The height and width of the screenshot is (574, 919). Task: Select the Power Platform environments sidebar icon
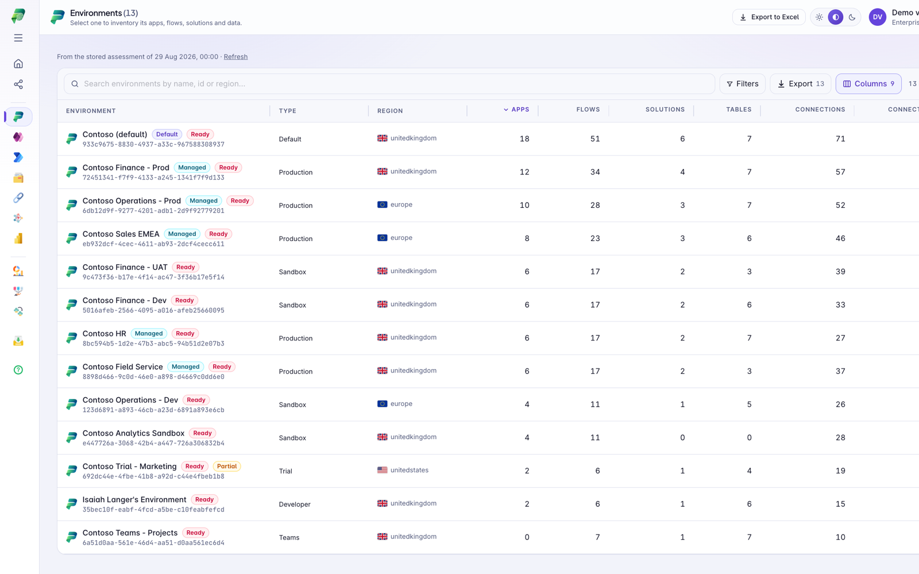[x=18, y=117]
